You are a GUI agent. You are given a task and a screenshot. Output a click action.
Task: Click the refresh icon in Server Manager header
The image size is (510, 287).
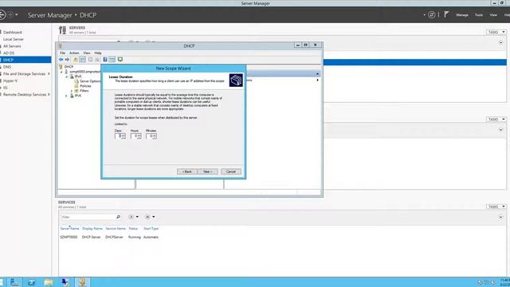point(432,14)
